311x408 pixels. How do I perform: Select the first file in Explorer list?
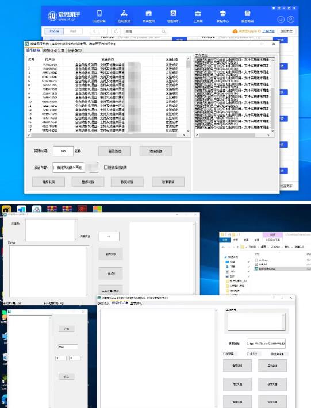(x=261, y=260)
